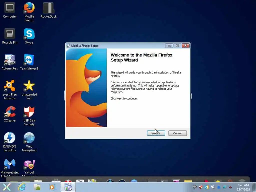This screenshot has width=256, height=192.
Task: Select the Web Navigation globe icon
Action: (x=29, y=142)
